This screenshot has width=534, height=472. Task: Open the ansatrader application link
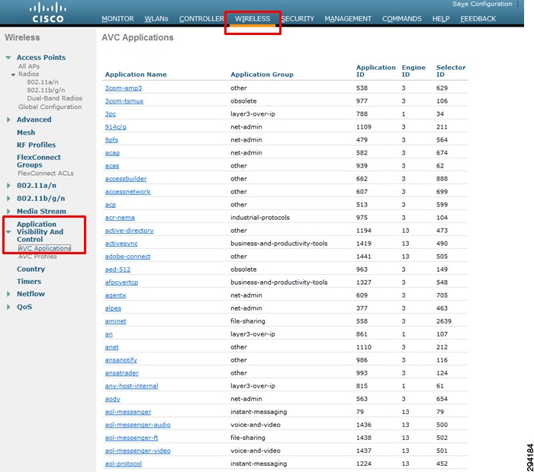pyautogui.click(x=121, y=373)
